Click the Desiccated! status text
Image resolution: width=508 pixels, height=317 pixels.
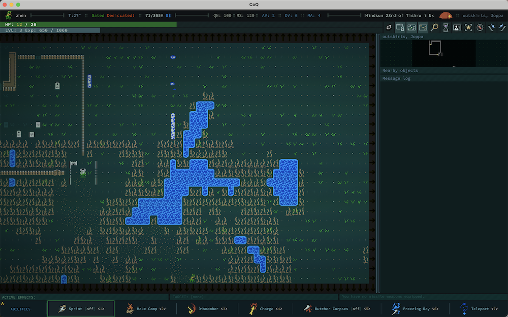(120, 15)
